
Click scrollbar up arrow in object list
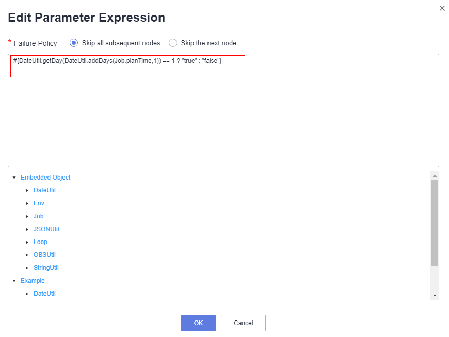tap(435, 176)
